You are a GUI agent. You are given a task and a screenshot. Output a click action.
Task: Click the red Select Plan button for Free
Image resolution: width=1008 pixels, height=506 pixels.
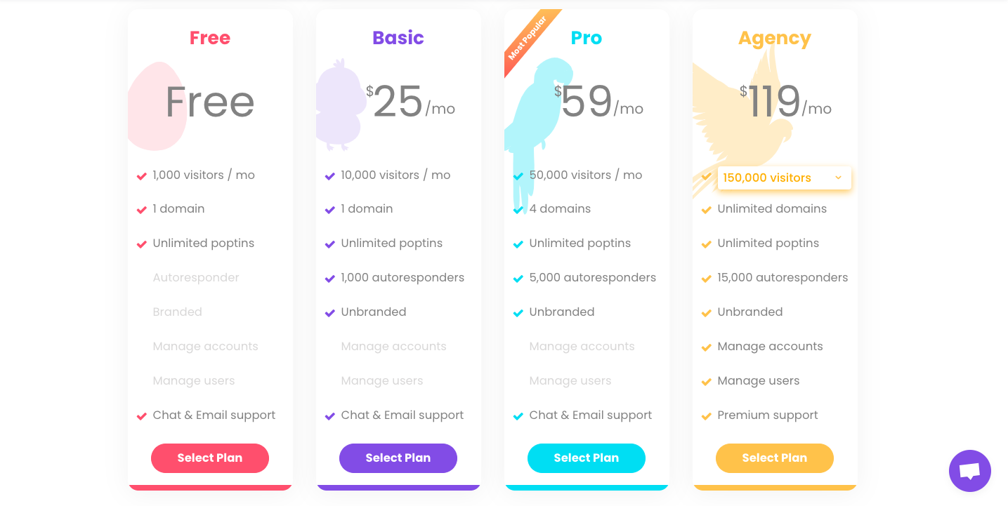click(x=210, y=458)
